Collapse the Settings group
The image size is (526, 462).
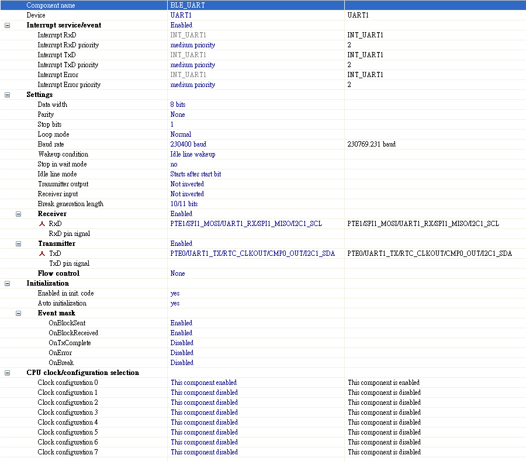[x=8, y=95]
